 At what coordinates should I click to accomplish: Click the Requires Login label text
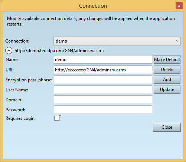(20, 118)
